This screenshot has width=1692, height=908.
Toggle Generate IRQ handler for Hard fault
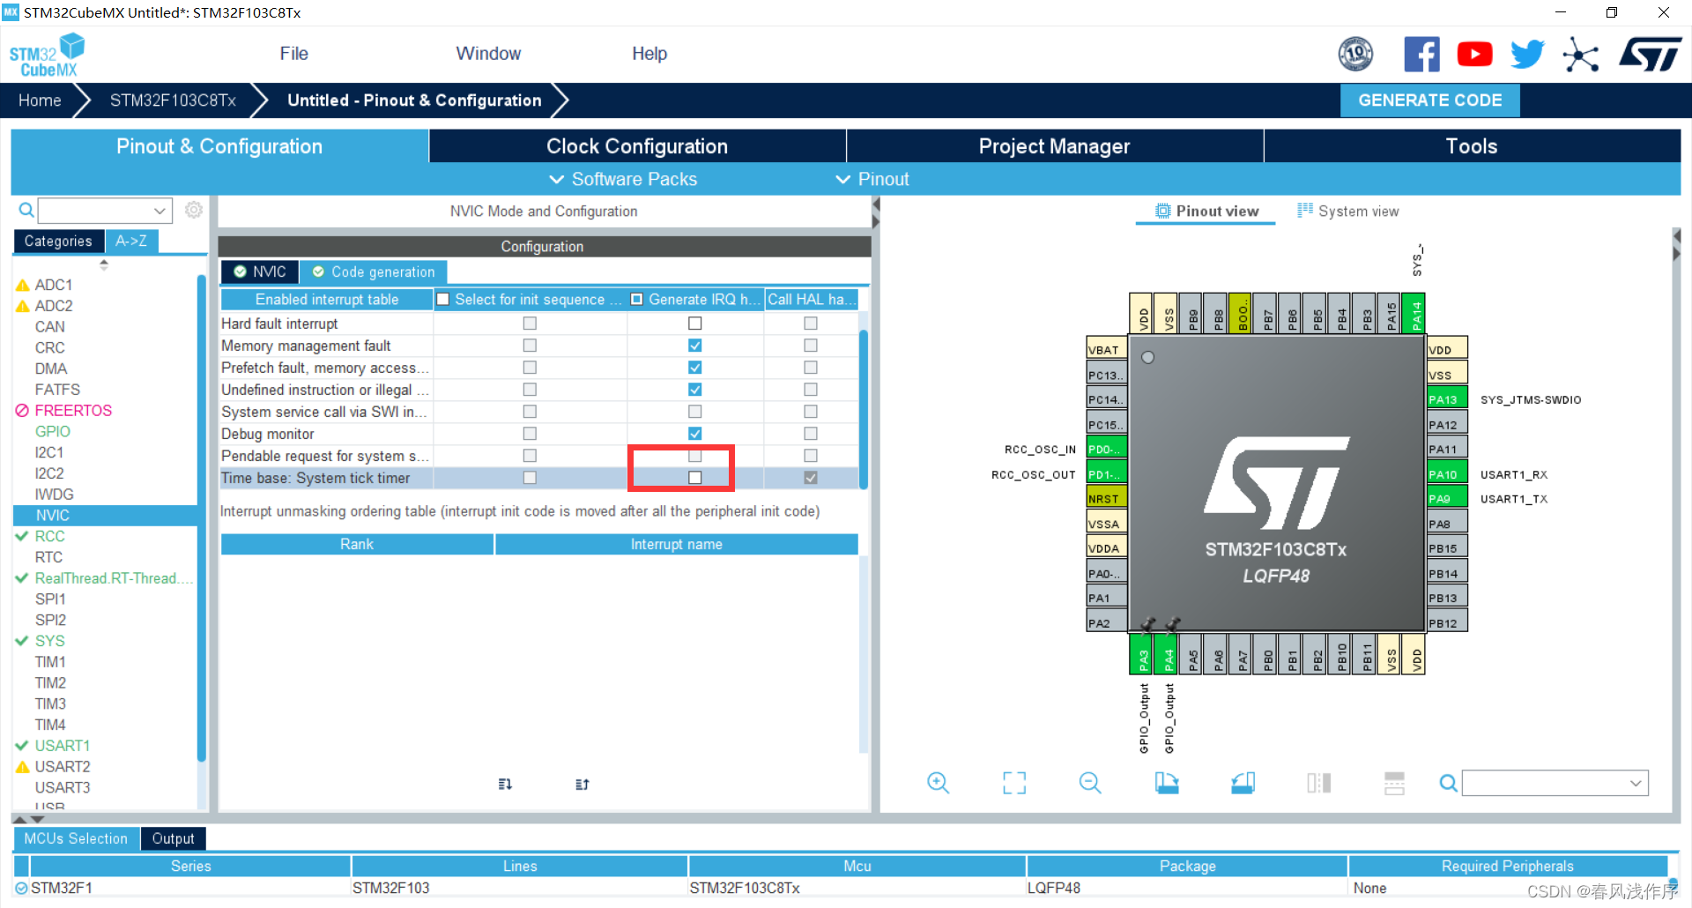[x=694, y=324]
